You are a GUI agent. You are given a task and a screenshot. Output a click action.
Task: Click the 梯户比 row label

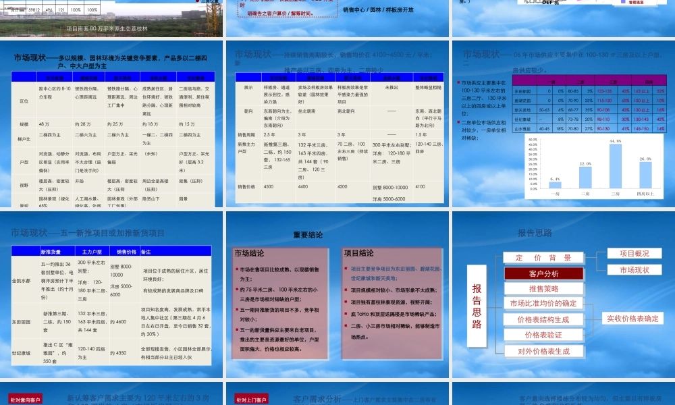pyautogui.click(x=24, y=139)
